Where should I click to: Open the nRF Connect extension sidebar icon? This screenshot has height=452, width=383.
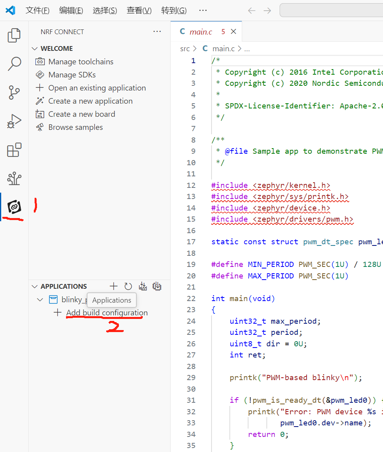pyautogui.click(x=14, y=207)
